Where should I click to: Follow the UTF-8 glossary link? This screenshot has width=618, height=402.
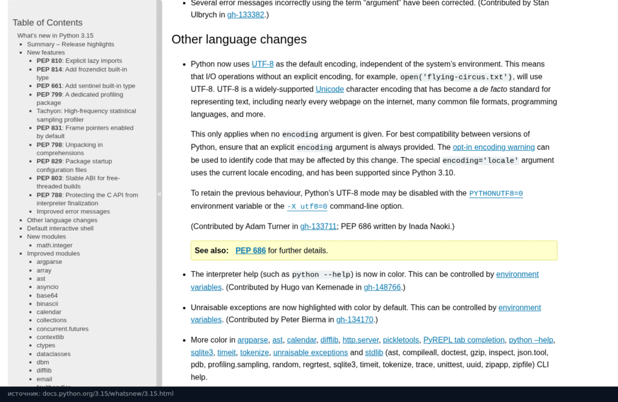coord(263,64)
